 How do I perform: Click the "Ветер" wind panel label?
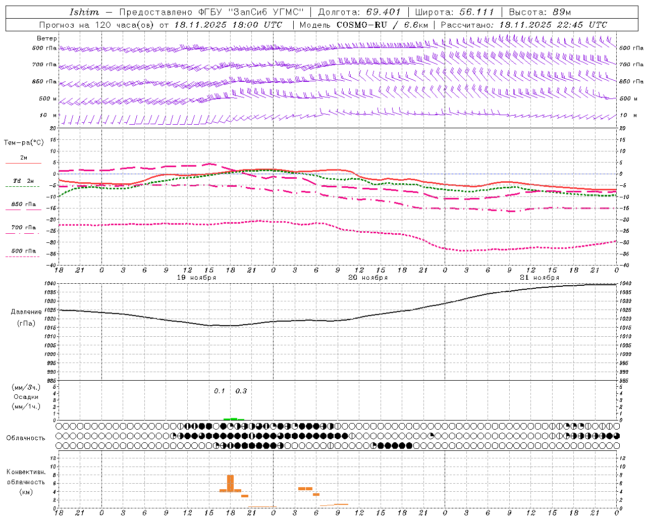[x=47, y=38]
